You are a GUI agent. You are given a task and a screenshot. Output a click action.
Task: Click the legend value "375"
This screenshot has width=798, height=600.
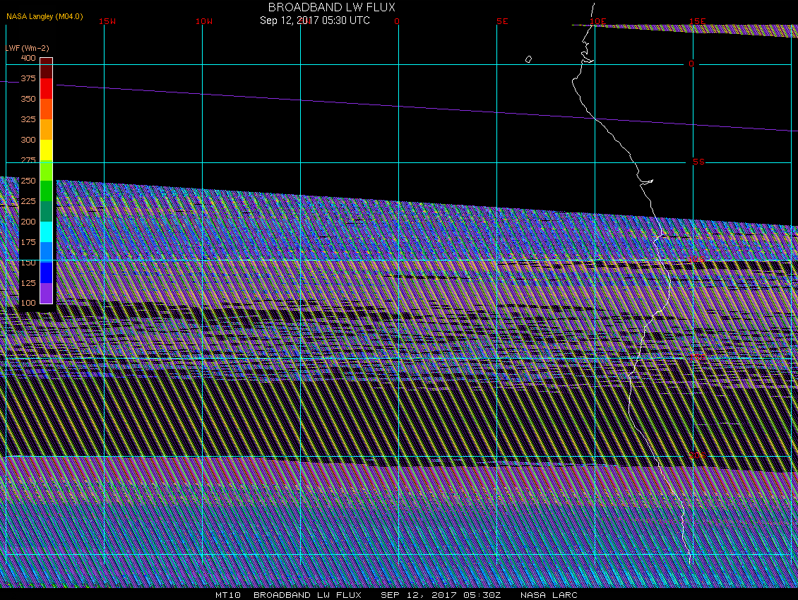pos(28,78)
